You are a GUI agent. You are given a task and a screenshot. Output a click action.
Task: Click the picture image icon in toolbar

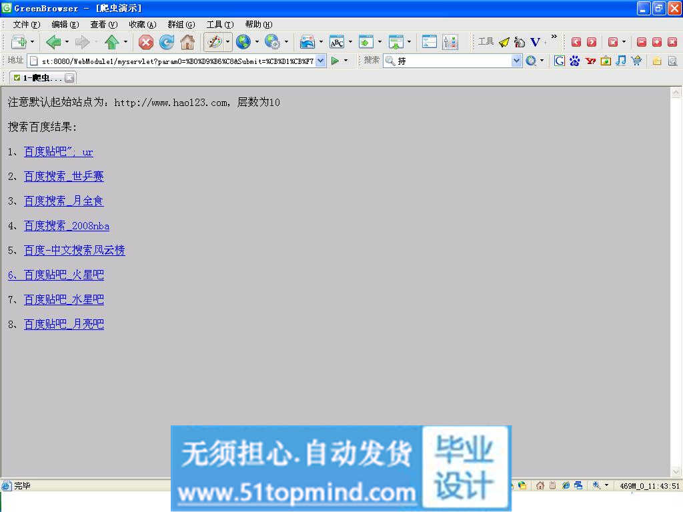[x=307, y=42]
